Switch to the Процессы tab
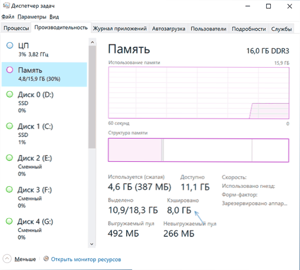This screenshot has height=270, width=300. (16, 28)
